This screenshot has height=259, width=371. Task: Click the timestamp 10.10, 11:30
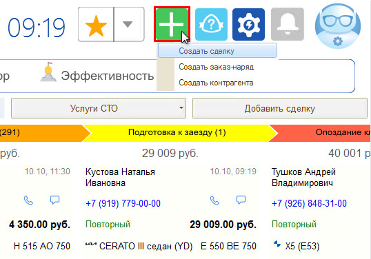[x=48, y=172]
